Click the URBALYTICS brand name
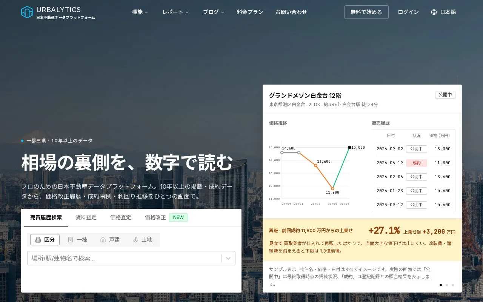 click(58, 10)
